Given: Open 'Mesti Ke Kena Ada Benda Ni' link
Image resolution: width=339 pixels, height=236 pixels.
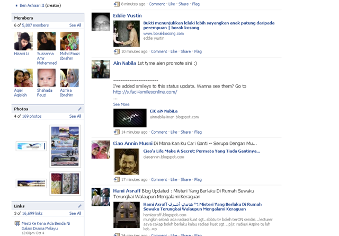Looking at the screenshot, I should click(46, 226).
